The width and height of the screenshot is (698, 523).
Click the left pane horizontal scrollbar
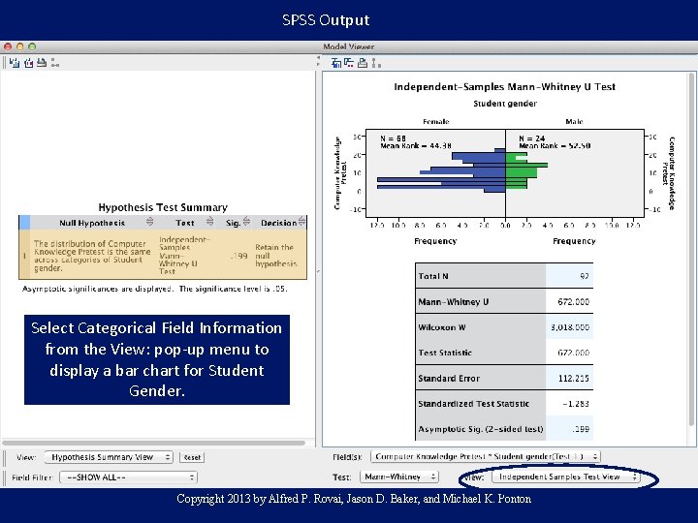click(x=153, y=443)
